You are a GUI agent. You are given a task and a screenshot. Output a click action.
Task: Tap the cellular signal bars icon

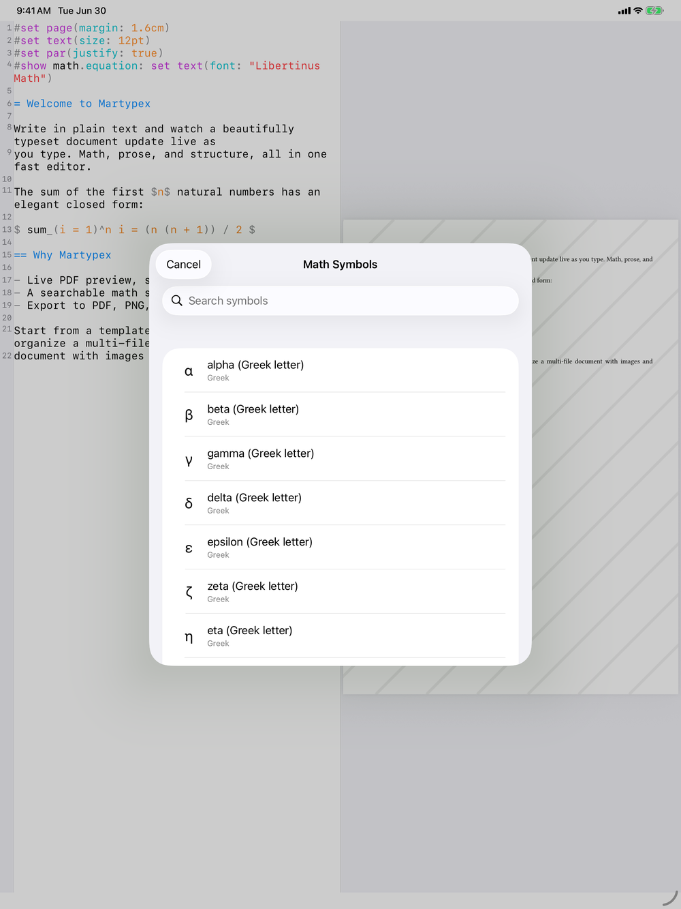[x=624, y=11]
